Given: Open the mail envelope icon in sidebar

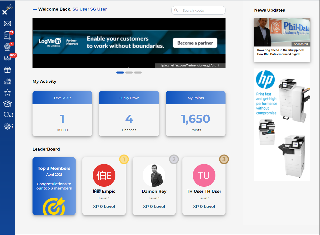Looking at the screenshot, I should [7, 23].
